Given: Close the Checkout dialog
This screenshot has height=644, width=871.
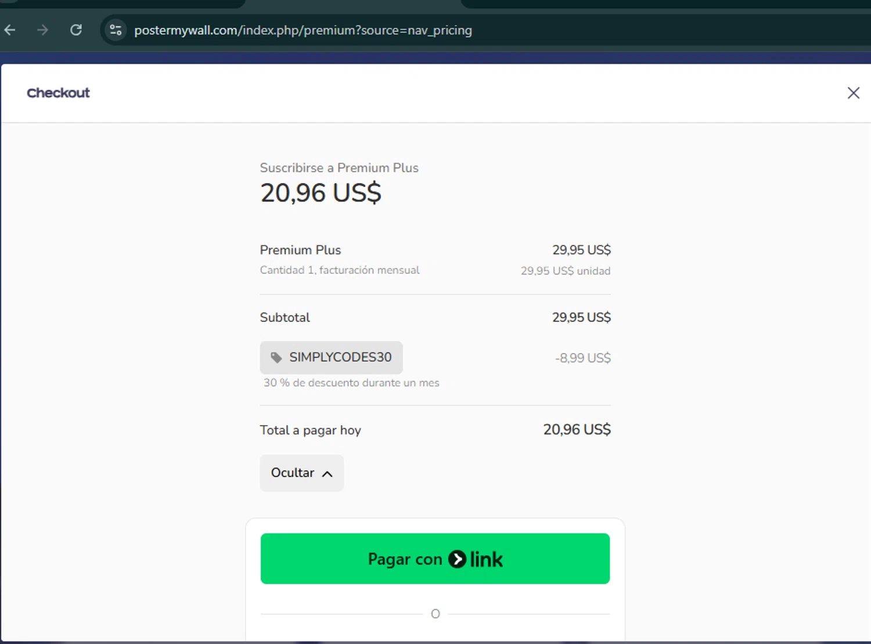Looking at the screenshot, I should [x=853, y=93].
